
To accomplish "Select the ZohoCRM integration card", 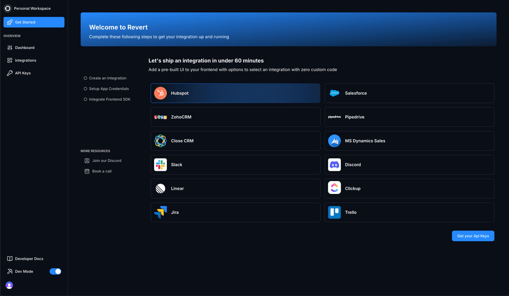I will [x=235, y=117].
